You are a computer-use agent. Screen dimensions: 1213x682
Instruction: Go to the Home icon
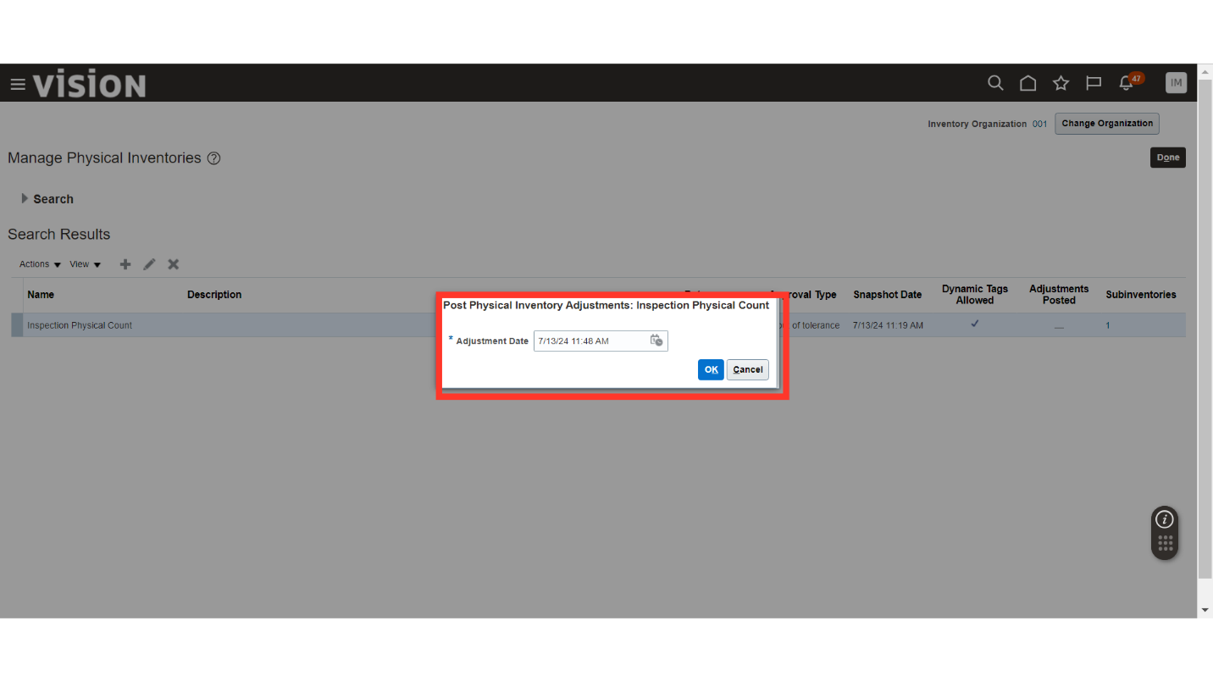[x=1027, y=83]
